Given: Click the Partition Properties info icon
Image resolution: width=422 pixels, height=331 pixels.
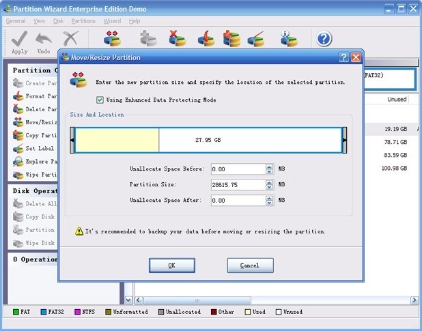Looking at the screenshot, I should coord(289,38).
